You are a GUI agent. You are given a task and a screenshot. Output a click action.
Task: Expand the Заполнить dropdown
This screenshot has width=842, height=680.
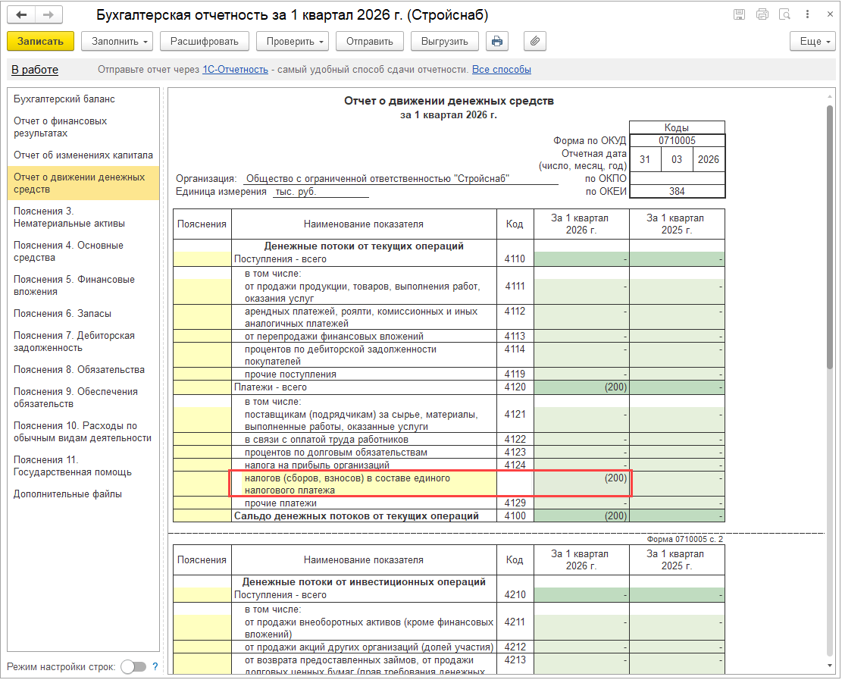[117, 42]
